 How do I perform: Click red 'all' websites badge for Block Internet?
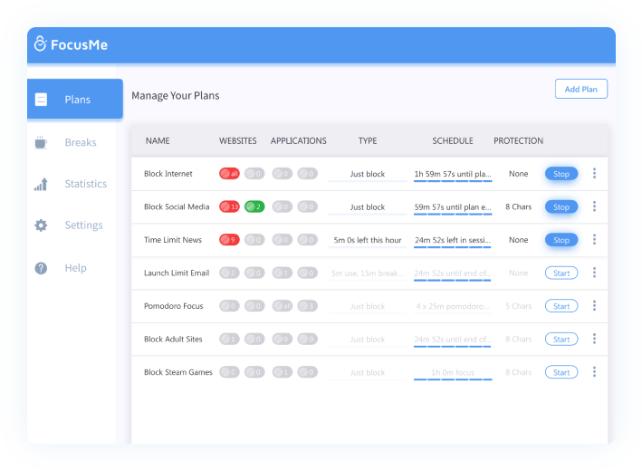pyautogui.click(x=229, y=174)
